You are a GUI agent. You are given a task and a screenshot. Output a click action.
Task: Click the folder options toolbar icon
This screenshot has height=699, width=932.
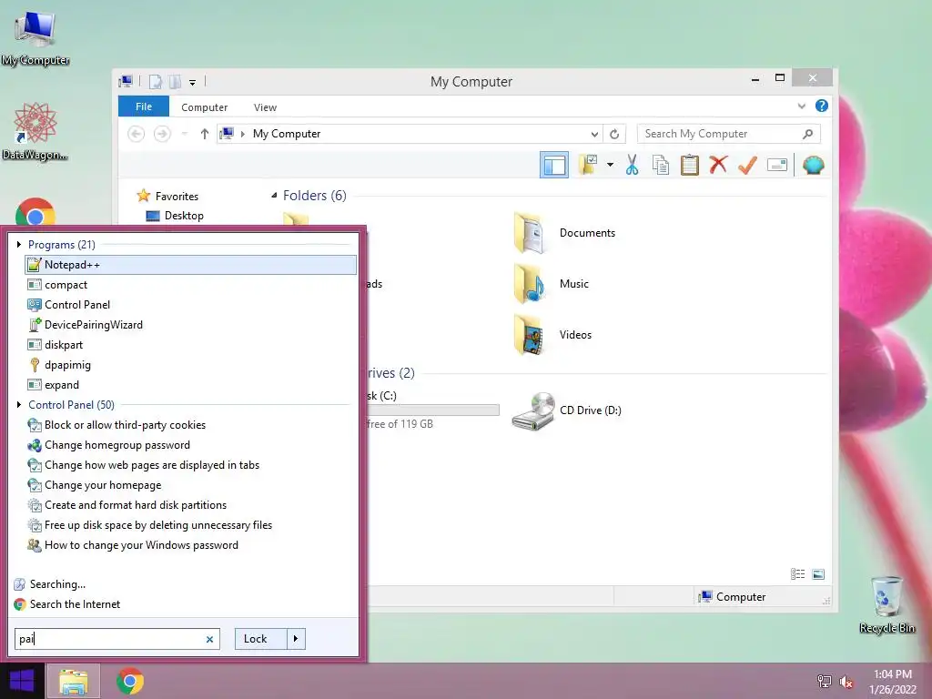pos(587,165)
